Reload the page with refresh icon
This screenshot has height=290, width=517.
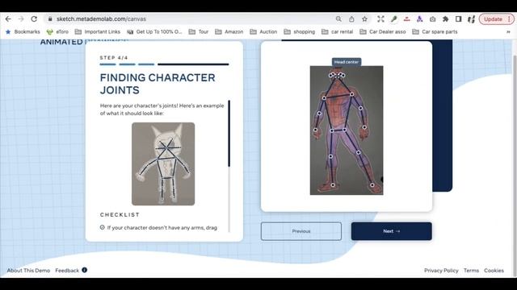tap(34, 19)
